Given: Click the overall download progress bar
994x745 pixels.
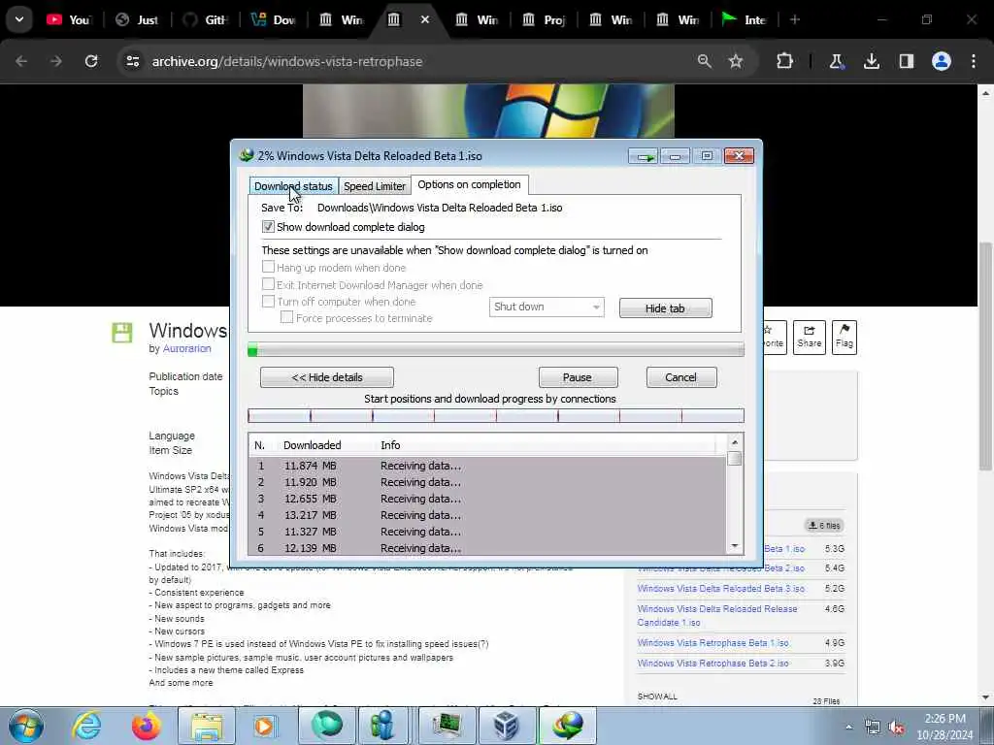Looking at the screenshot, I should (x=496, y=349).
